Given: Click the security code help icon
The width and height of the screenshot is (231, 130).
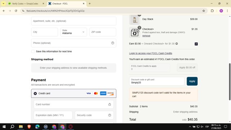Looking at the screenshot, I should [110, 115].
